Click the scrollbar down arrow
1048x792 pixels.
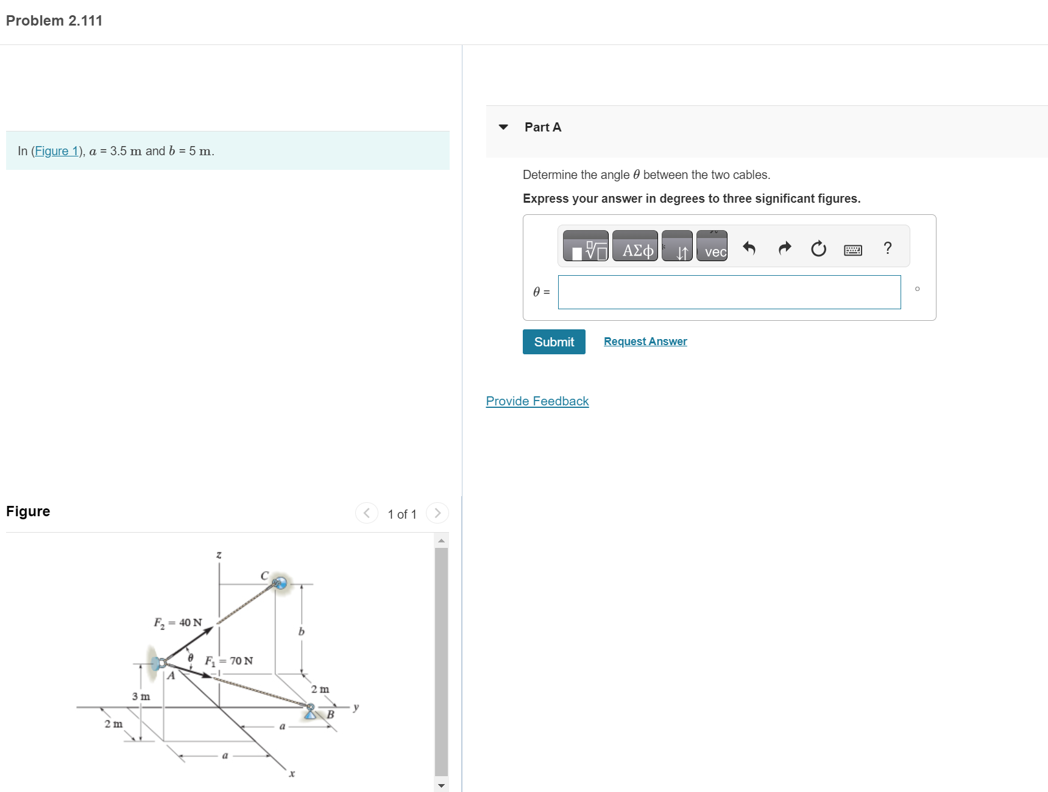click(x=441, y=785)
